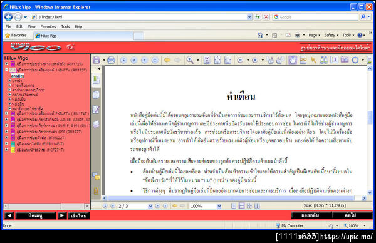376x243 pixels.
Task: Click the document vertical scrollbar thumb
Action: pos(370,118)
